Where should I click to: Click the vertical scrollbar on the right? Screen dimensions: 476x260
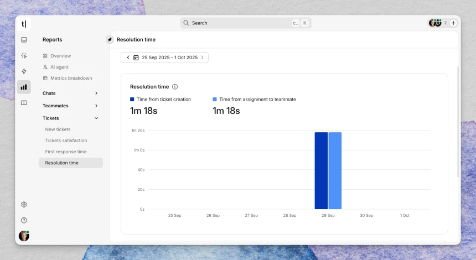pos(458,121)
